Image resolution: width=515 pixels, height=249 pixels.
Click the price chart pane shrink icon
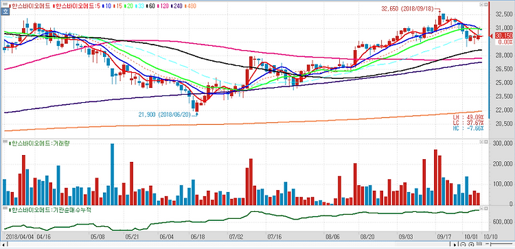[x=481, y=4]
